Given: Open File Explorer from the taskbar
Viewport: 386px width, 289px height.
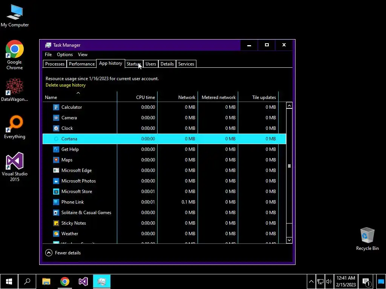Looking at the screenshot, I should (x=46, y=281).
